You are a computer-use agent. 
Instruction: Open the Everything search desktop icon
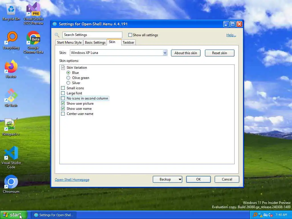click(x=11, y=40)
